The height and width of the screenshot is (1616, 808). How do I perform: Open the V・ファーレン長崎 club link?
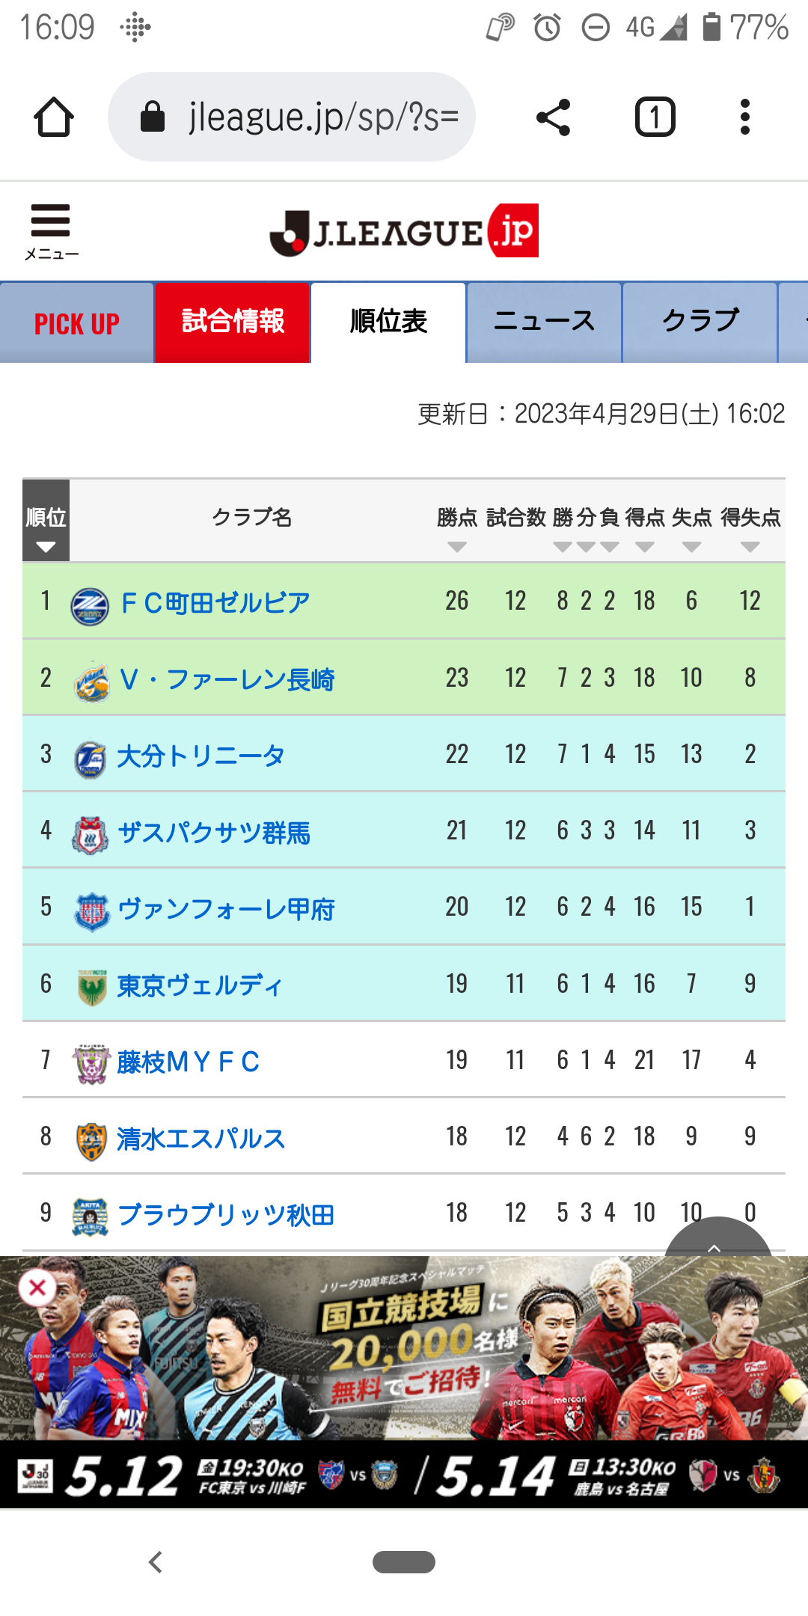227,679
